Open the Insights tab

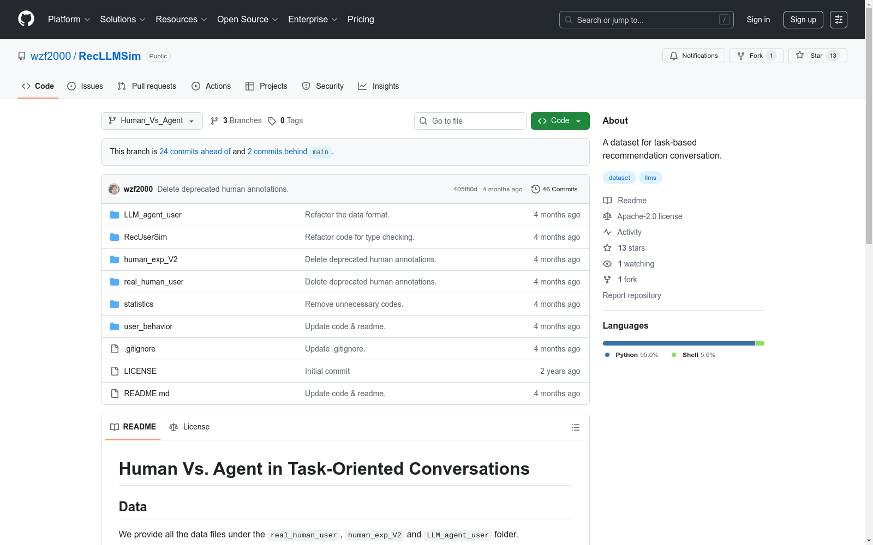click(x=378, y=86)
